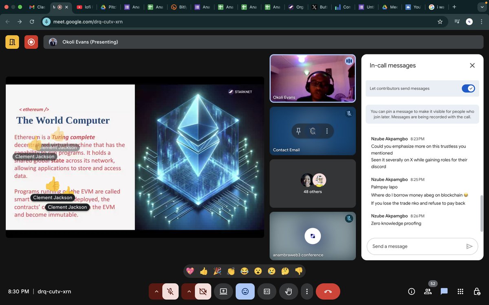Image resolution: width=489 pixels, height=305 pixels.
Task: Click the microphone indicator in address bar
Action: tap(47, 22)
